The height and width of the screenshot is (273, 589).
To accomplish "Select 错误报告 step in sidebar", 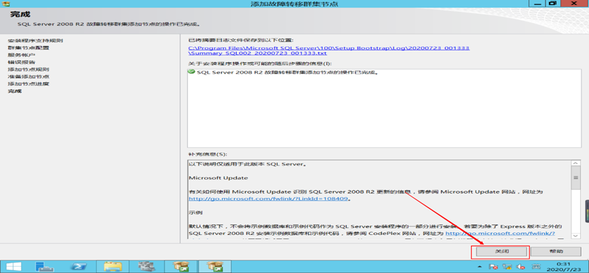I will (x=21, y=62).
